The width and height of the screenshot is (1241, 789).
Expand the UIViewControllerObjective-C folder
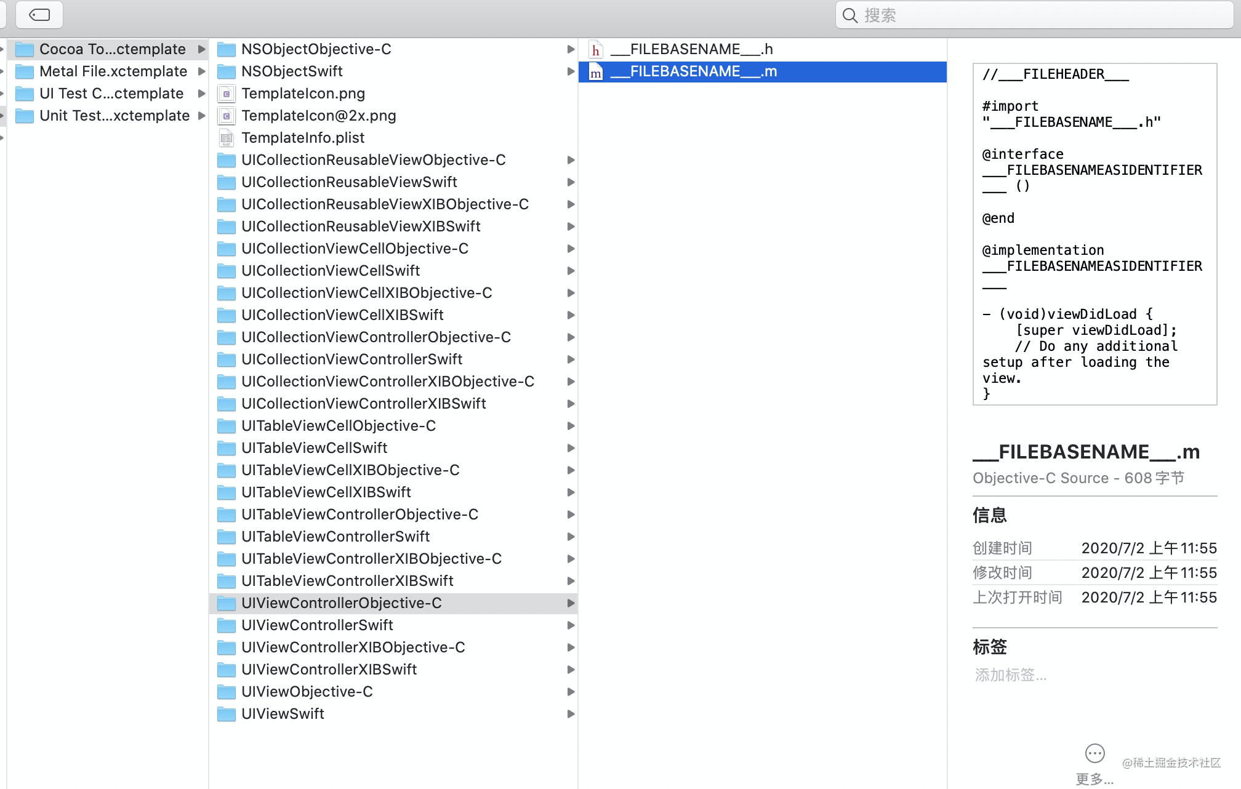pos(570,603)
